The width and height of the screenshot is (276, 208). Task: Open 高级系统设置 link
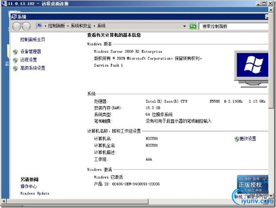click(33, 68)
